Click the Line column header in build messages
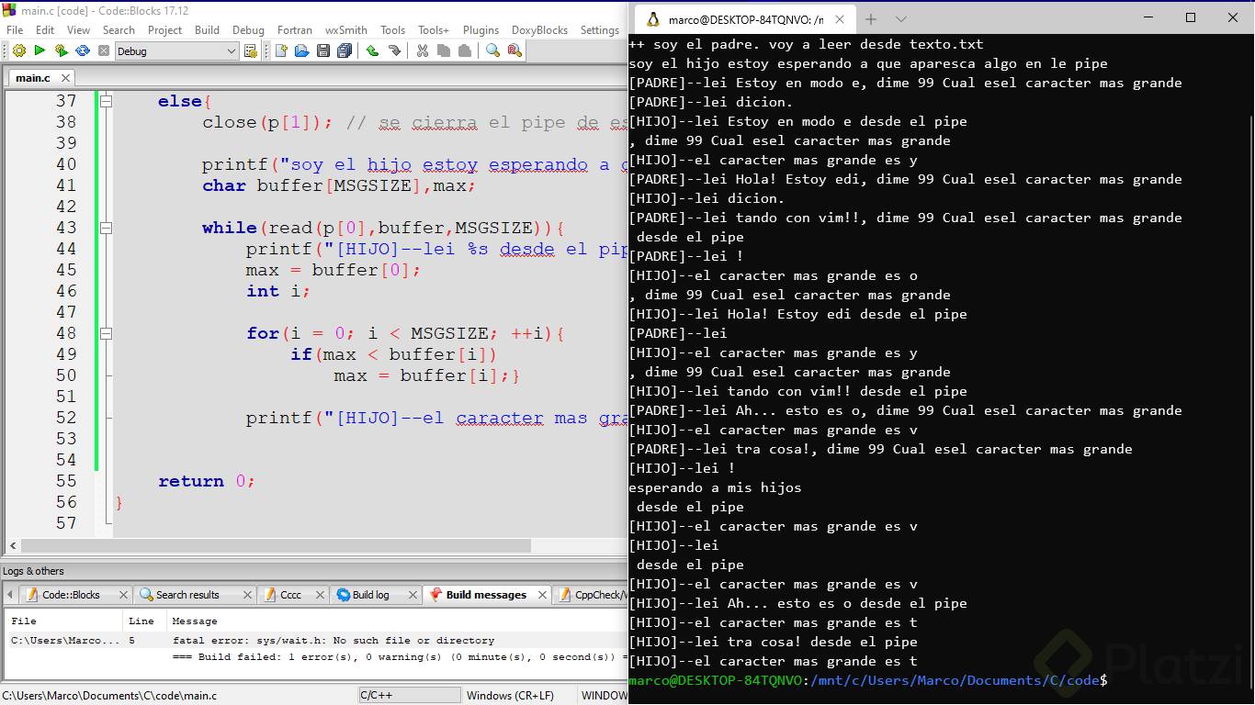This screenshot has height=705, width=1255. [x=141, y=621]
